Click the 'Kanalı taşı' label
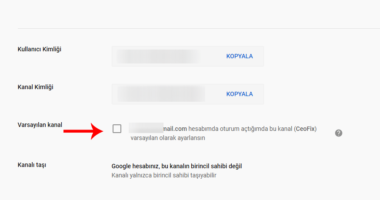Image resolution: width=380 pixels, height=200 pixels. point(32,165)
